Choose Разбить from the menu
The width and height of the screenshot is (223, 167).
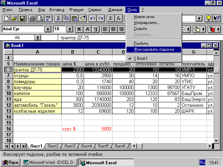click(x=154, y=43)
